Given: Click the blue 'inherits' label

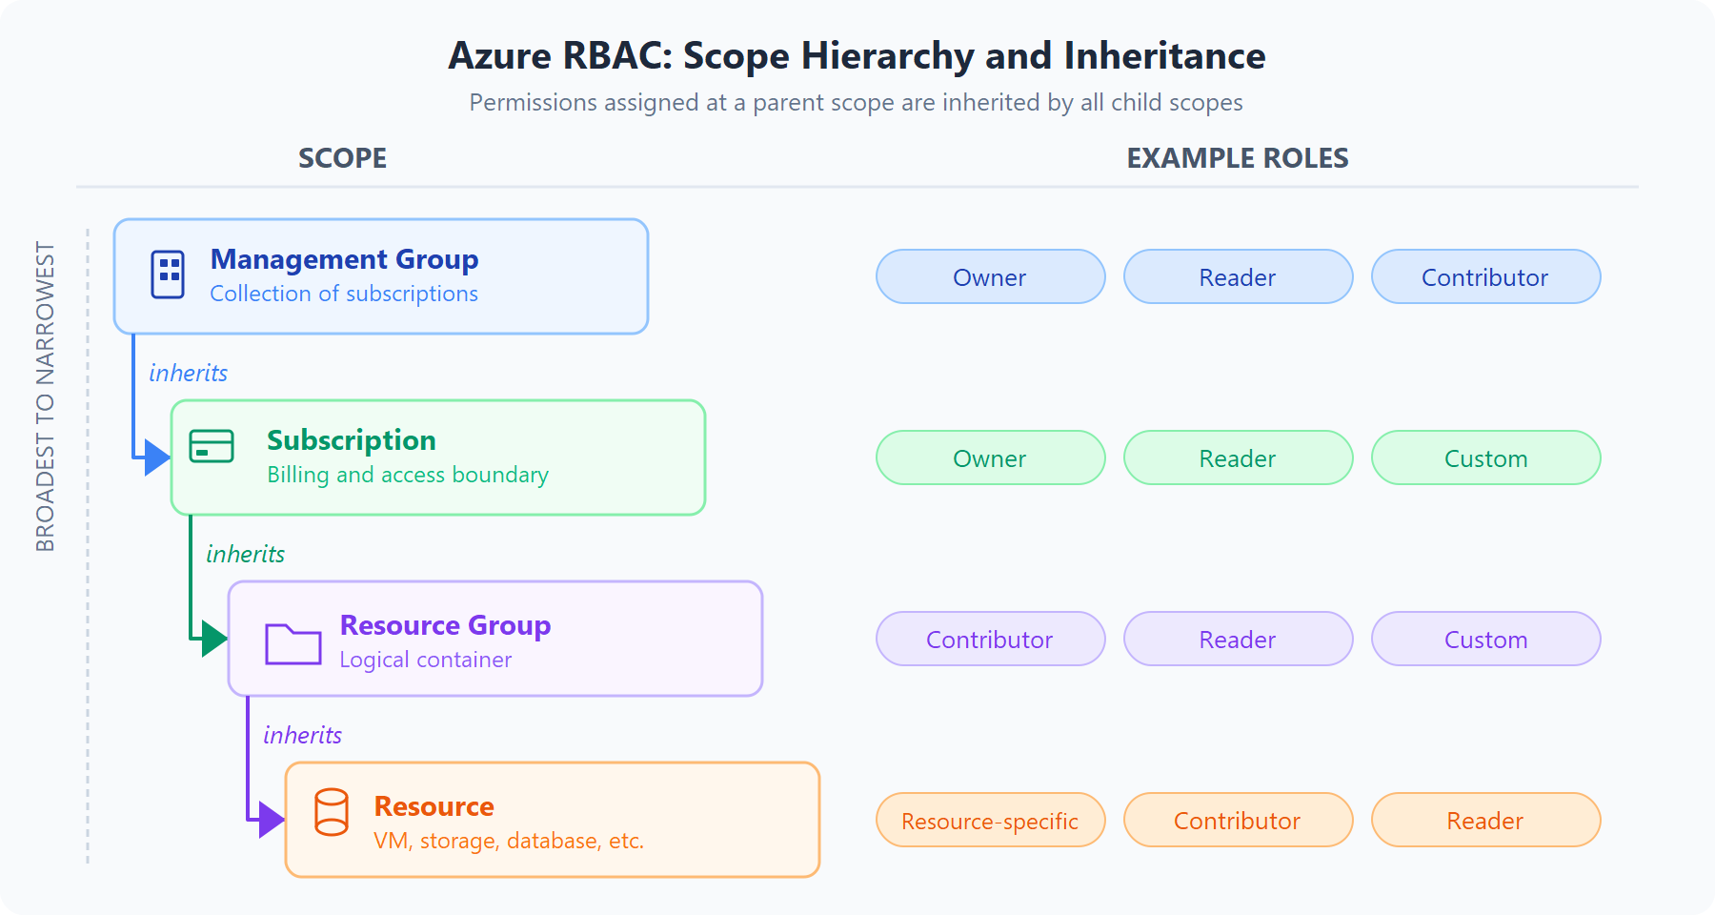Looking at the screenshot, I should coord(189,373).
